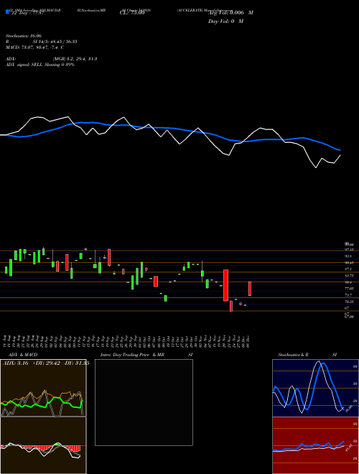Click 'ADX signal: SELL Slowing @ 89%' text
Image resolution: width=359 pixels, height=474 pixels.
[x=40, y=65]
